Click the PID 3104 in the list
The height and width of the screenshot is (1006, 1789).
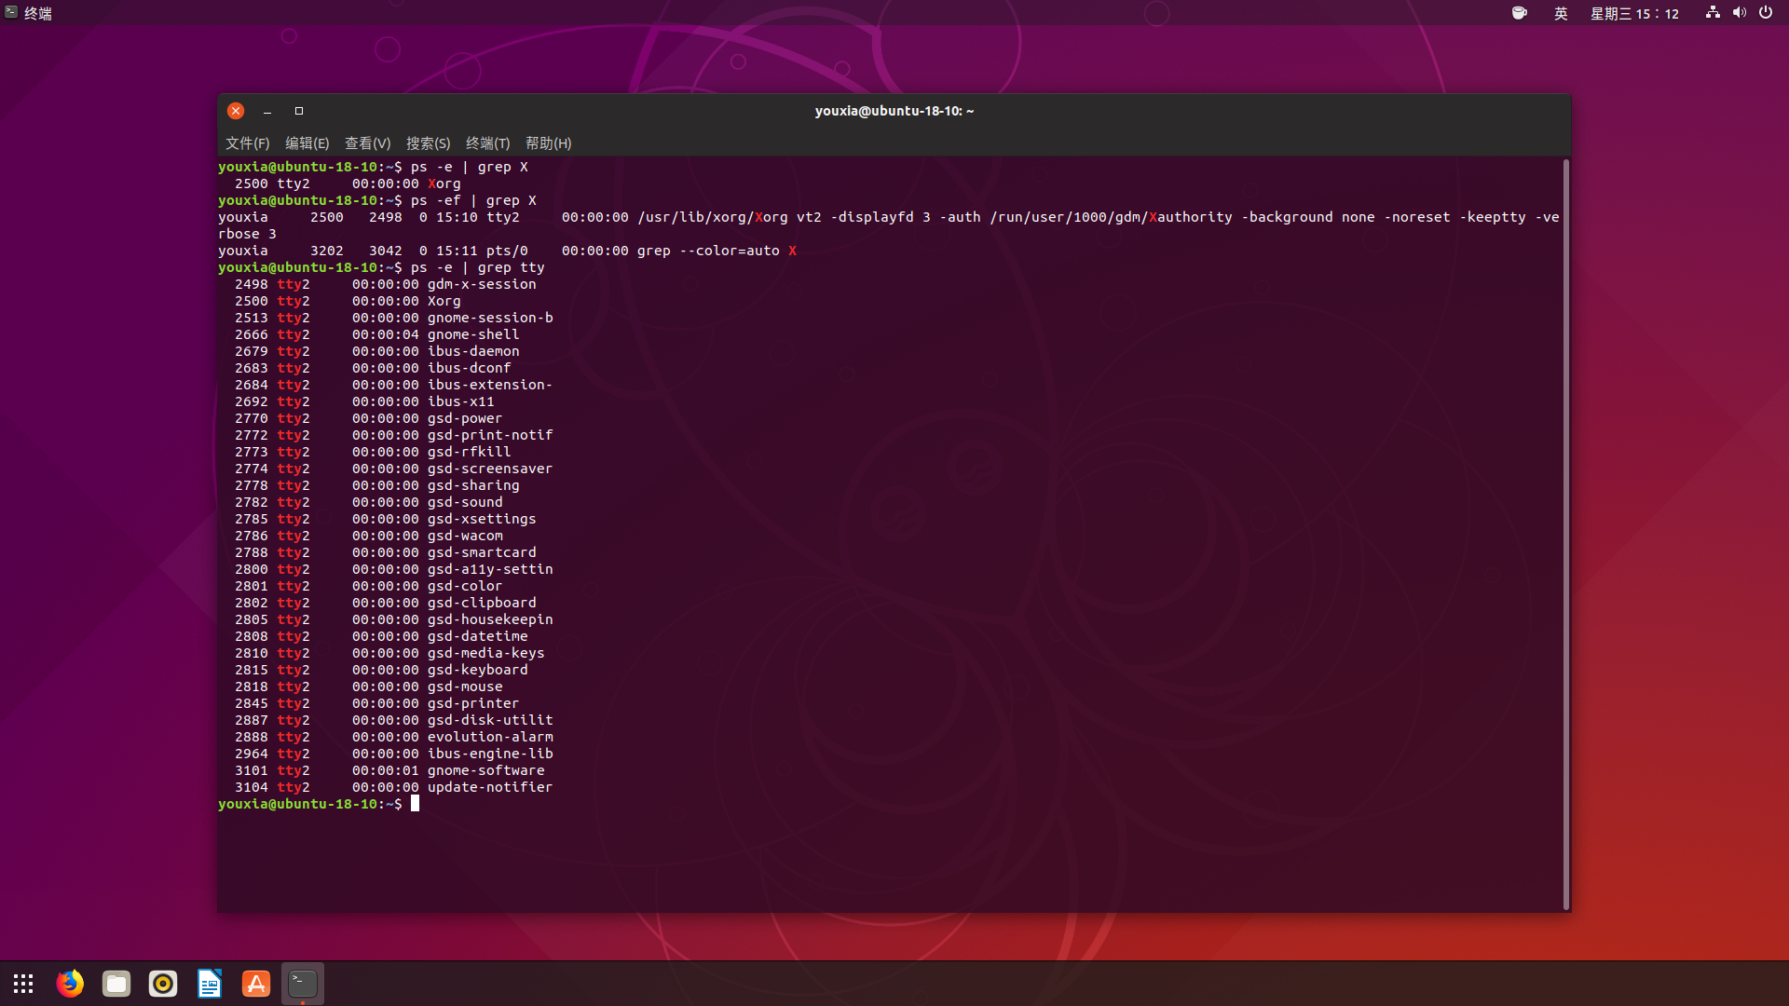point(252,787)
